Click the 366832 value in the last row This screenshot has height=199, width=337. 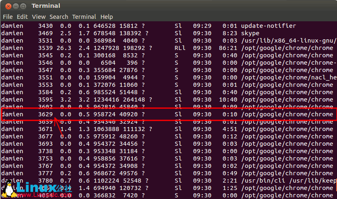[x=105, y=195]
